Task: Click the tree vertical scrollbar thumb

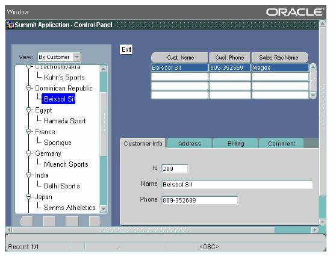Action: pos(104,124)
